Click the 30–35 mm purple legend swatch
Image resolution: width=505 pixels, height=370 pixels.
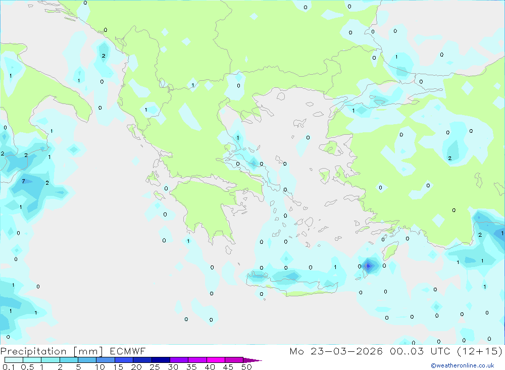[x=179, y=360]
